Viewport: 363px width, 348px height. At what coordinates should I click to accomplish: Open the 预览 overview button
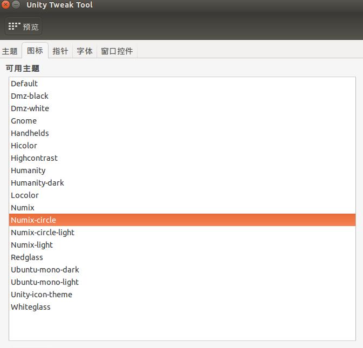pyautogui.click(x=23, y=26)
